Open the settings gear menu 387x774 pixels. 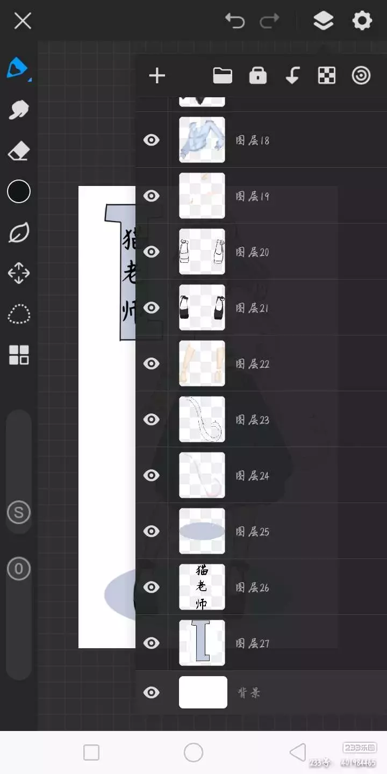pyautogui.click(x=362, y=21)
